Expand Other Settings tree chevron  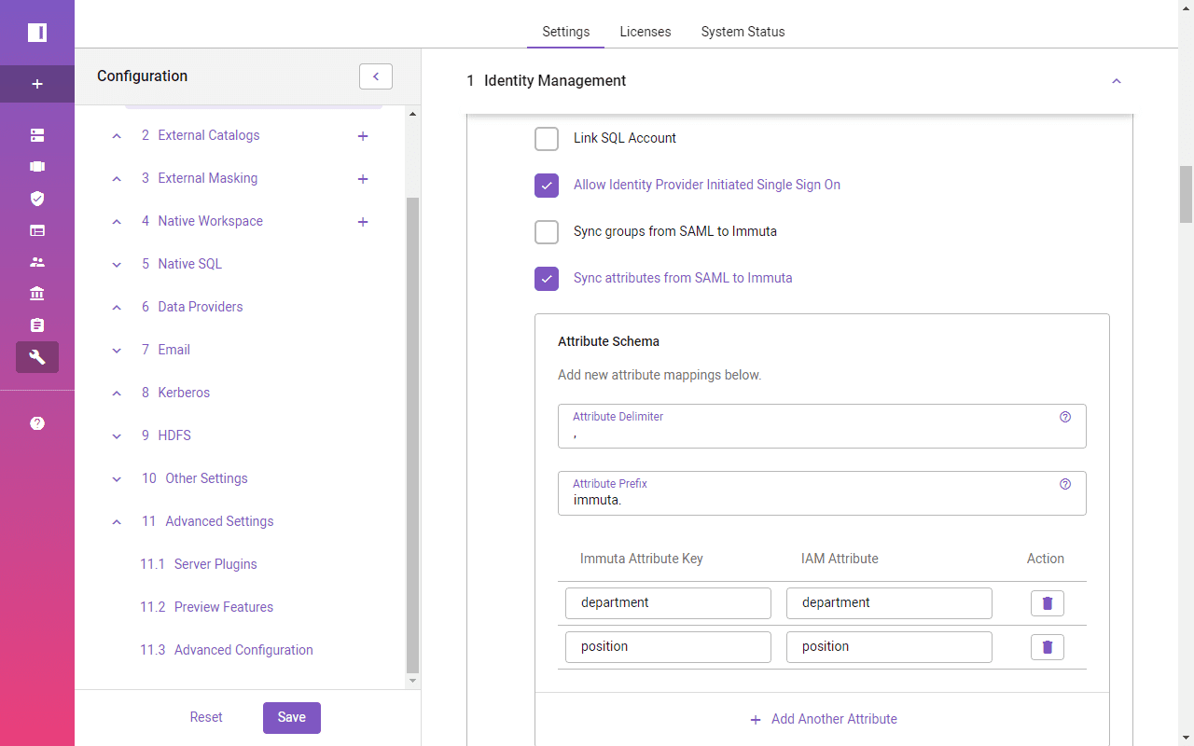pos(117,479)
